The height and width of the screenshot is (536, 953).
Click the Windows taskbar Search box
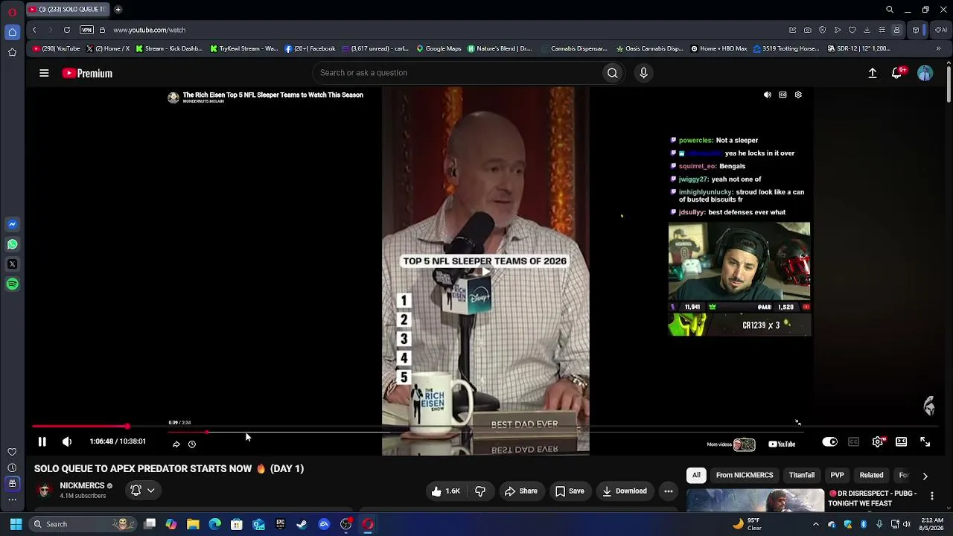[x=84, y=524]
